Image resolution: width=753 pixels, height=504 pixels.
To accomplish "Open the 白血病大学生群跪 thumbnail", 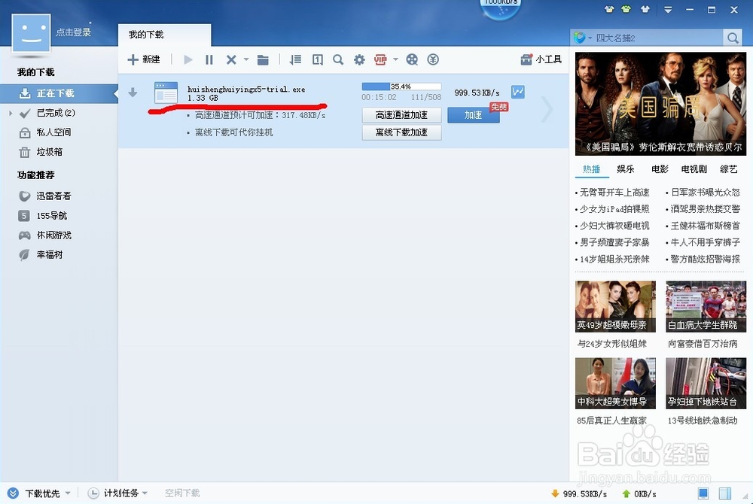I will pyautogui.click(x=706, y=306).
